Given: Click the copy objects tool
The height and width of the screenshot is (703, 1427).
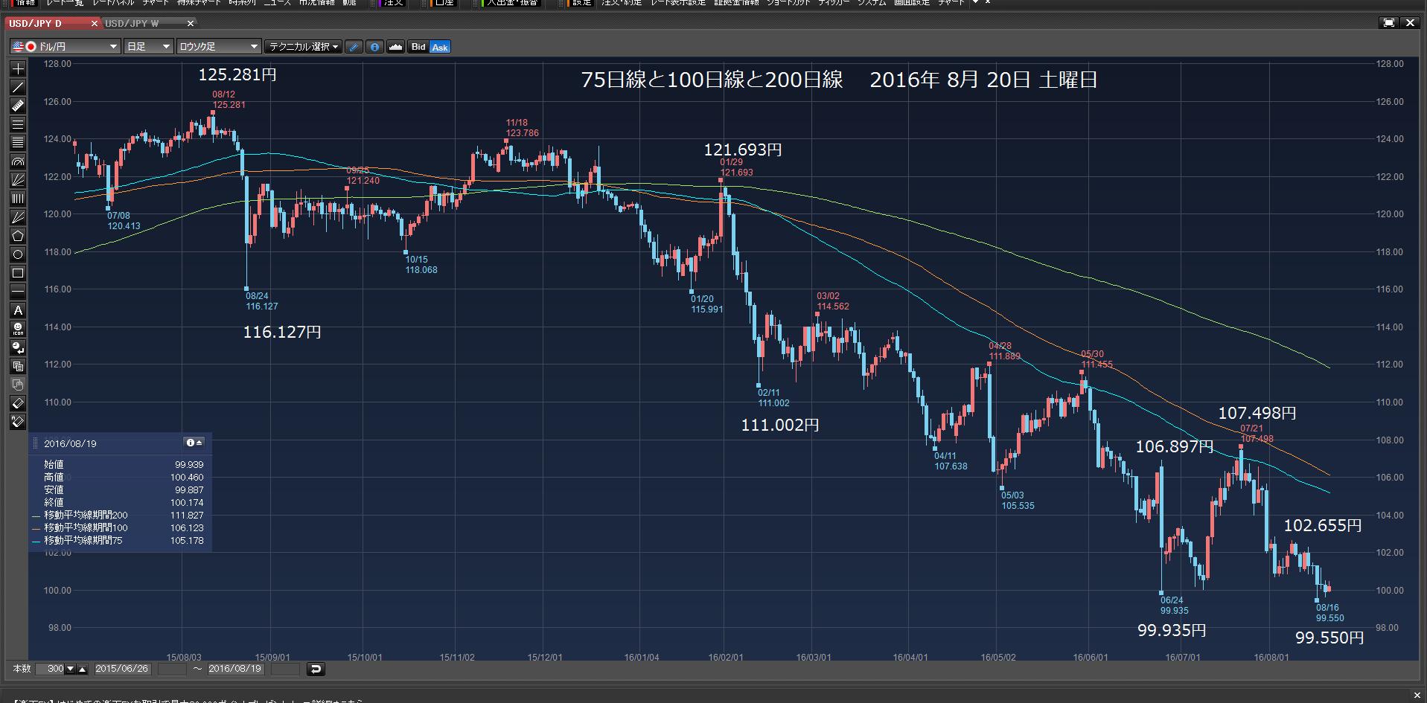Looking at the screenshot, I should click(18, 366).
